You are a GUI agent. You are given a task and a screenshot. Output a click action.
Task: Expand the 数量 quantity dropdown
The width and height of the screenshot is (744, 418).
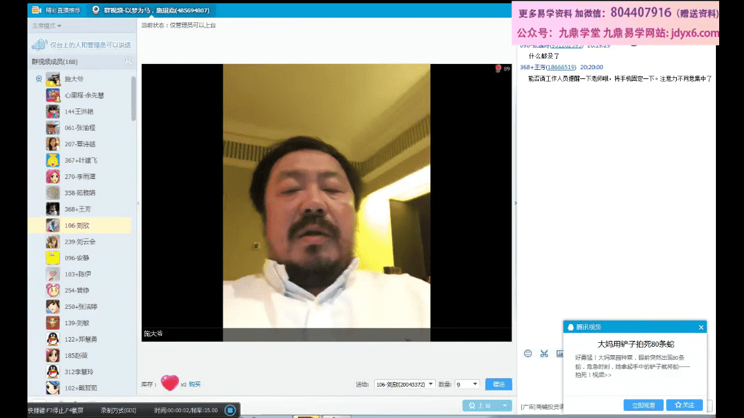click(x=468, y=385)
